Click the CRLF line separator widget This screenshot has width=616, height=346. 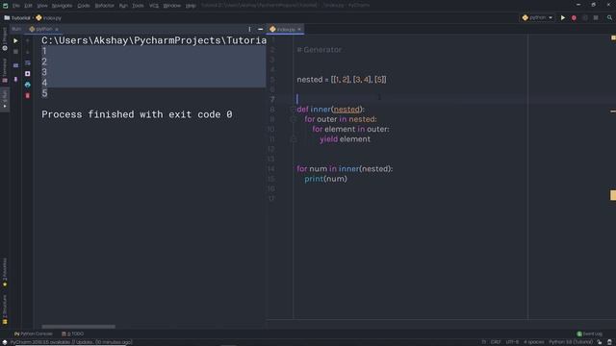pos(496,342)
